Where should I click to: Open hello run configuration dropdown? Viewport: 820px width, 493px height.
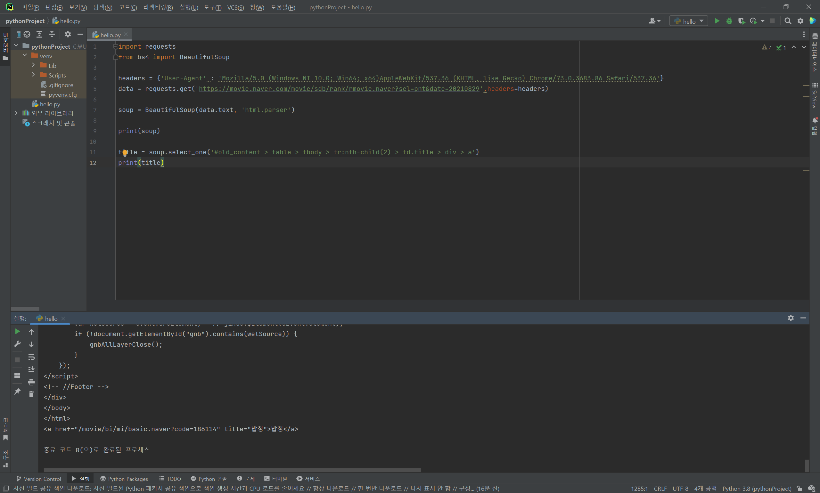(x=688, y=21)
